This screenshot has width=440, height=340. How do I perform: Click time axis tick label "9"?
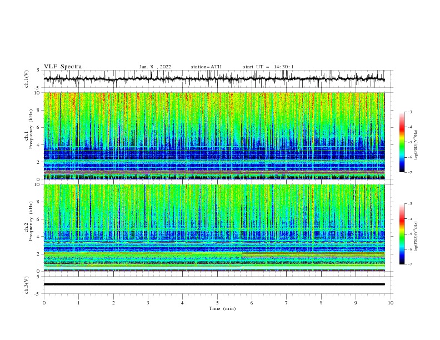coord(356,303)
